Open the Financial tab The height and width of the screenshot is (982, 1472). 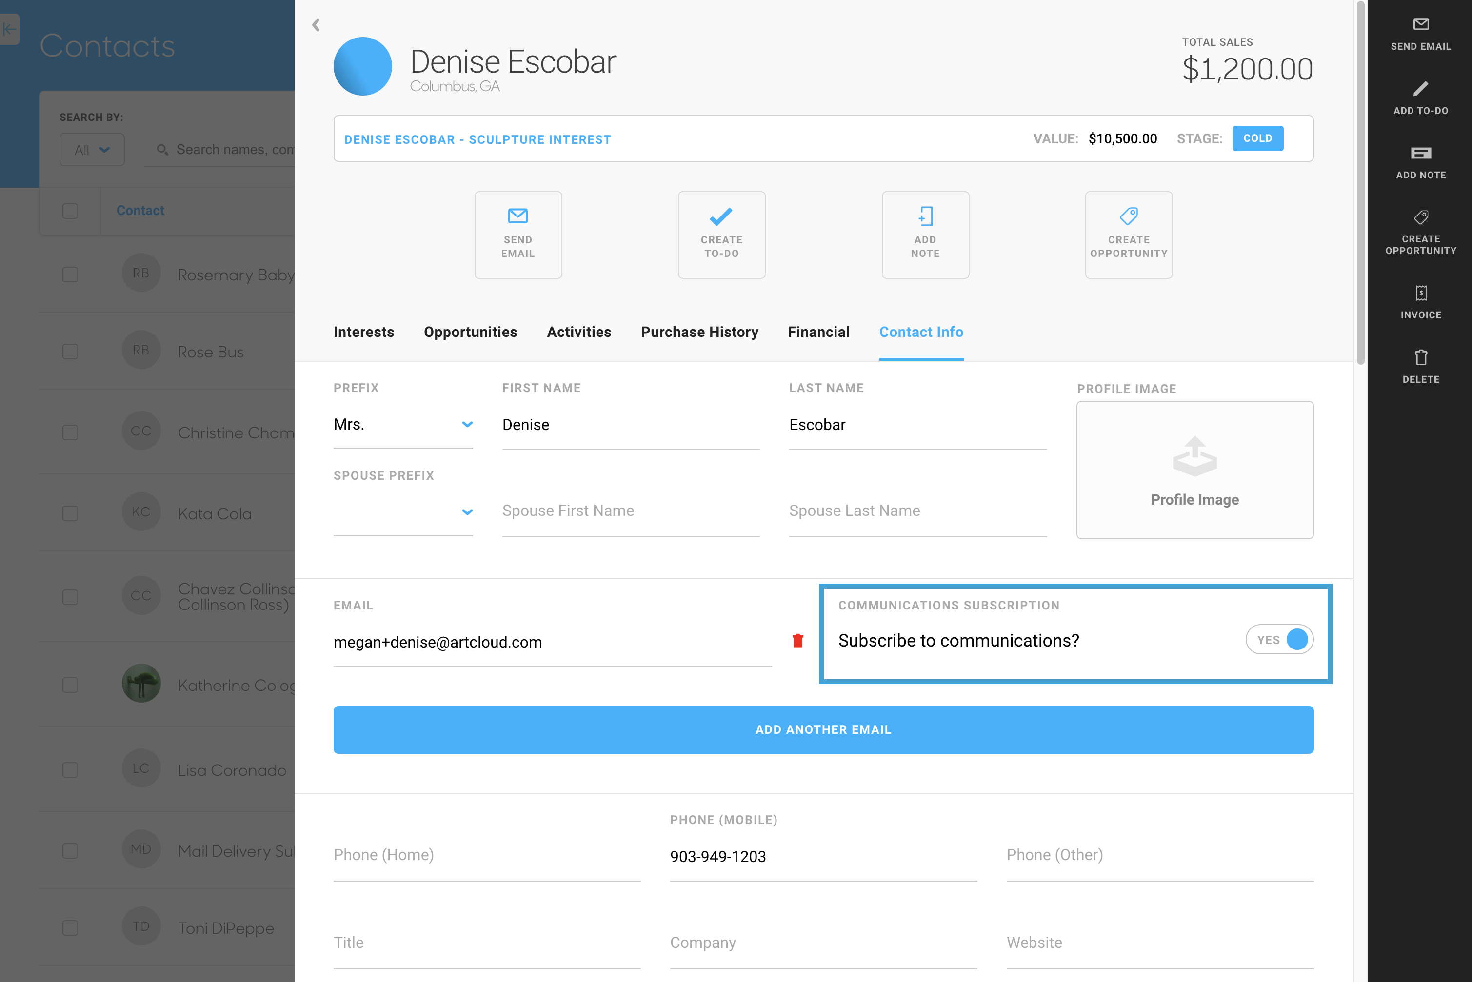click(x=818, y=332)
